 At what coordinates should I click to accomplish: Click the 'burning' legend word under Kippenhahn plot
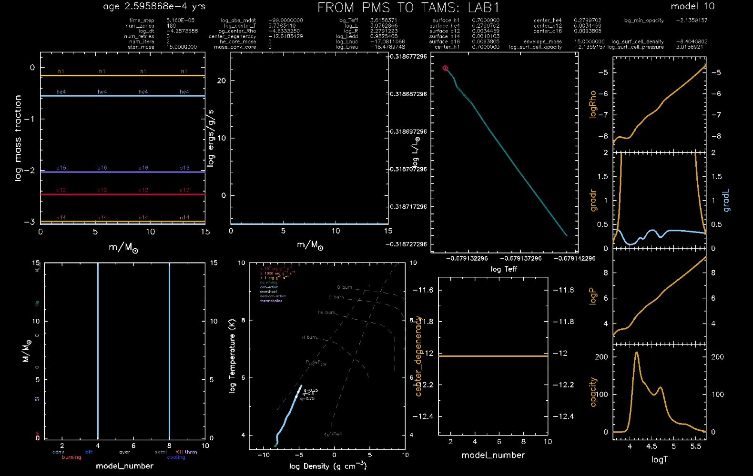point(71,457)
